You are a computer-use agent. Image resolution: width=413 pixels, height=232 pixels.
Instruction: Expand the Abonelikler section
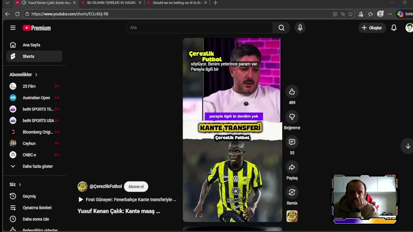[24, 75]
